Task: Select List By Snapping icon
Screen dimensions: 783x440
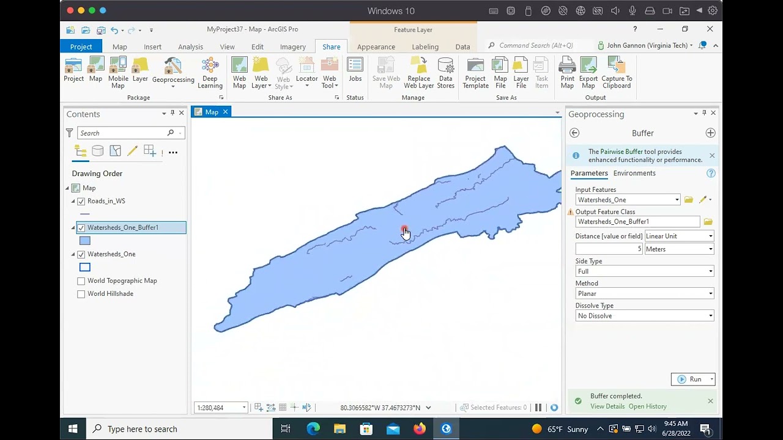Action: coord(150,152)
